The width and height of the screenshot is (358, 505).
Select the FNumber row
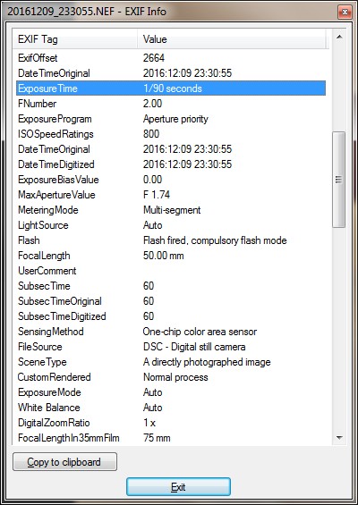tap(171, 104)
